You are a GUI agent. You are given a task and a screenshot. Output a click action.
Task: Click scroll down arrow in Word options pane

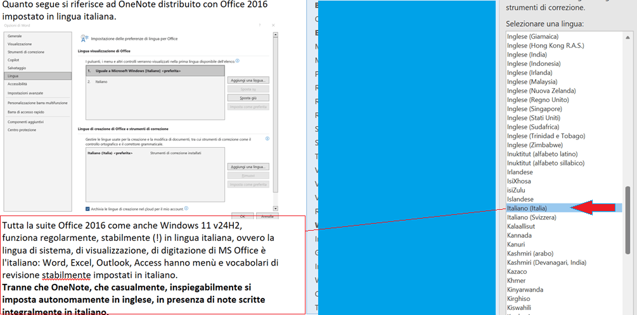click(276, 209)
